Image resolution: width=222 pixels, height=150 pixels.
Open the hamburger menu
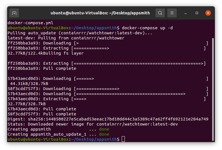click(172, 13)
